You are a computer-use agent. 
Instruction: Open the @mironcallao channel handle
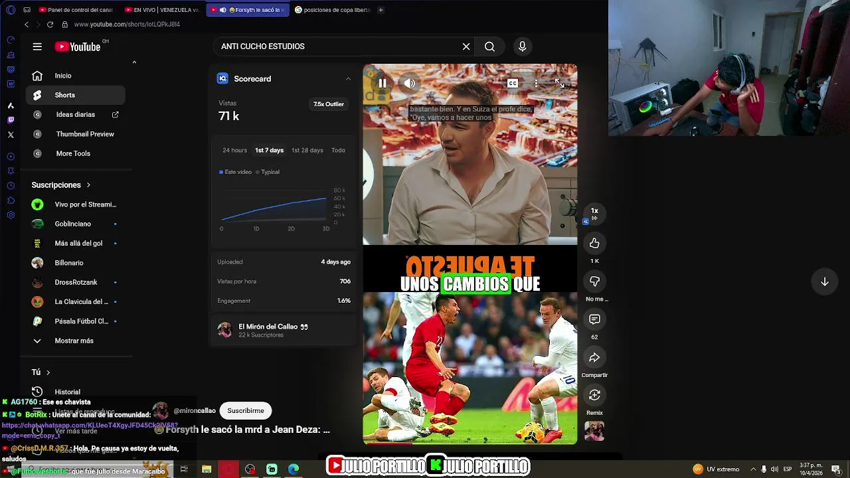[195, 410]
